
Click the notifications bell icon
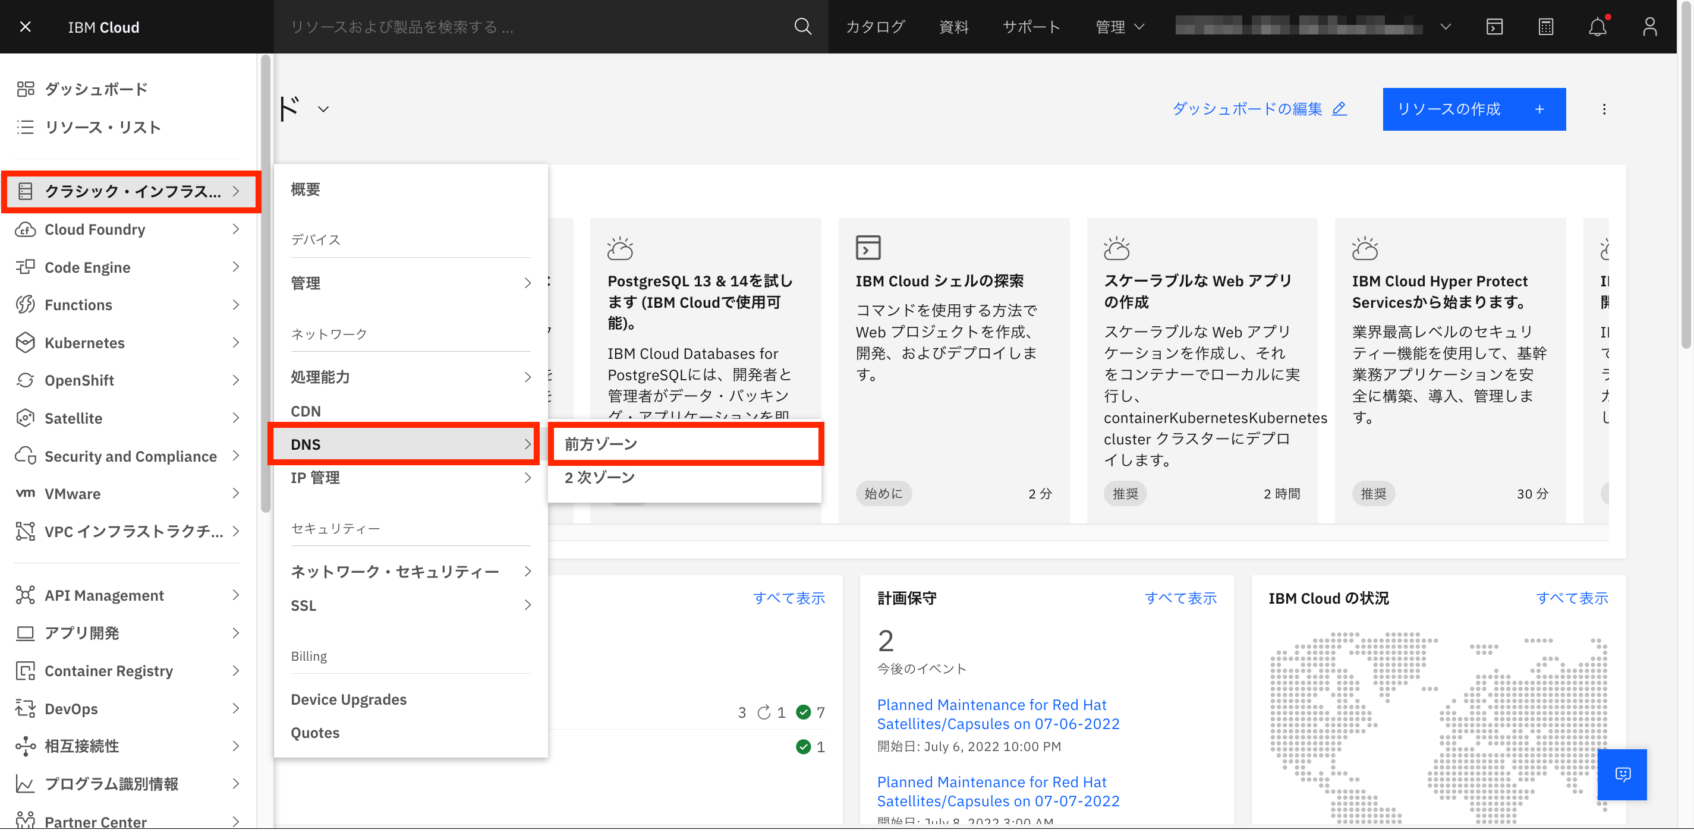tap(1597, 27)
